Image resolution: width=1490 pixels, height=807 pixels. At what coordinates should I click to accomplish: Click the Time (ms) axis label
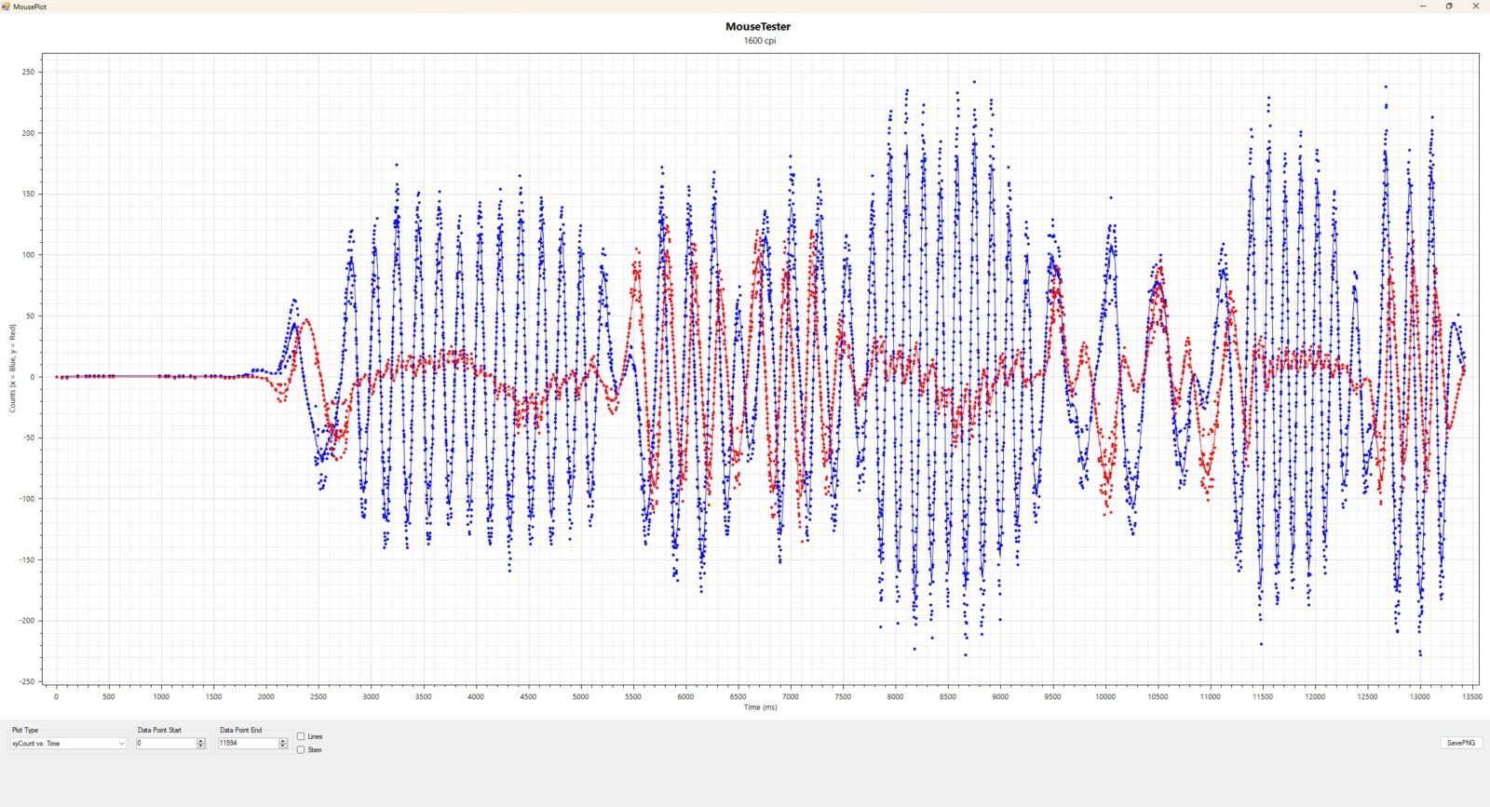pos(760,707)
